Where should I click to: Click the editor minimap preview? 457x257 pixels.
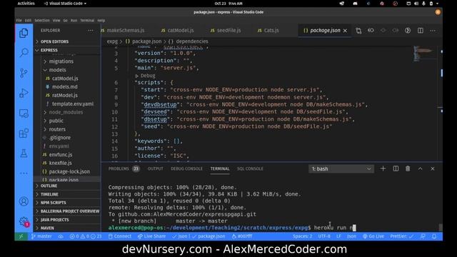coord(423,54)
